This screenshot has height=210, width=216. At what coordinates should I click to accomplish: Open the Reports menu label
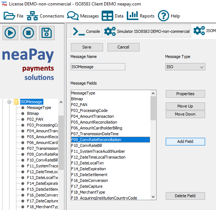[x=147, y=16]
